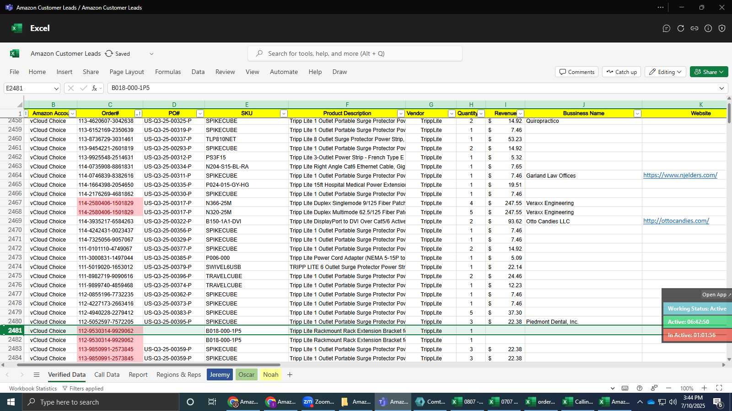Add a new sheet with the plus icon
Screen dimensions: 732x411
click(x=290, y=375)
